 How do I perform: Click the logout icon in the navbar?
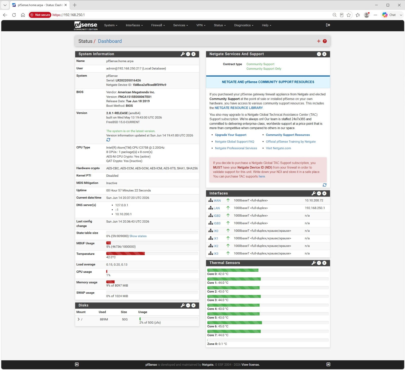[328, 25]
